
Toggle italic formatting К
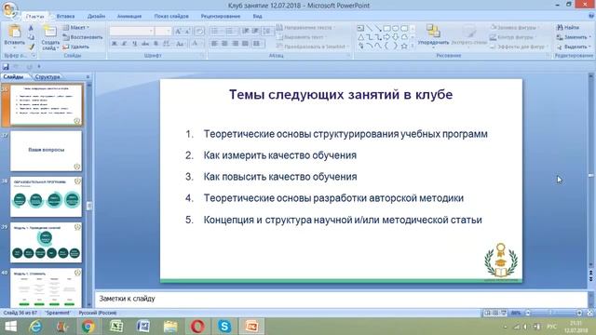click(124, 44)
